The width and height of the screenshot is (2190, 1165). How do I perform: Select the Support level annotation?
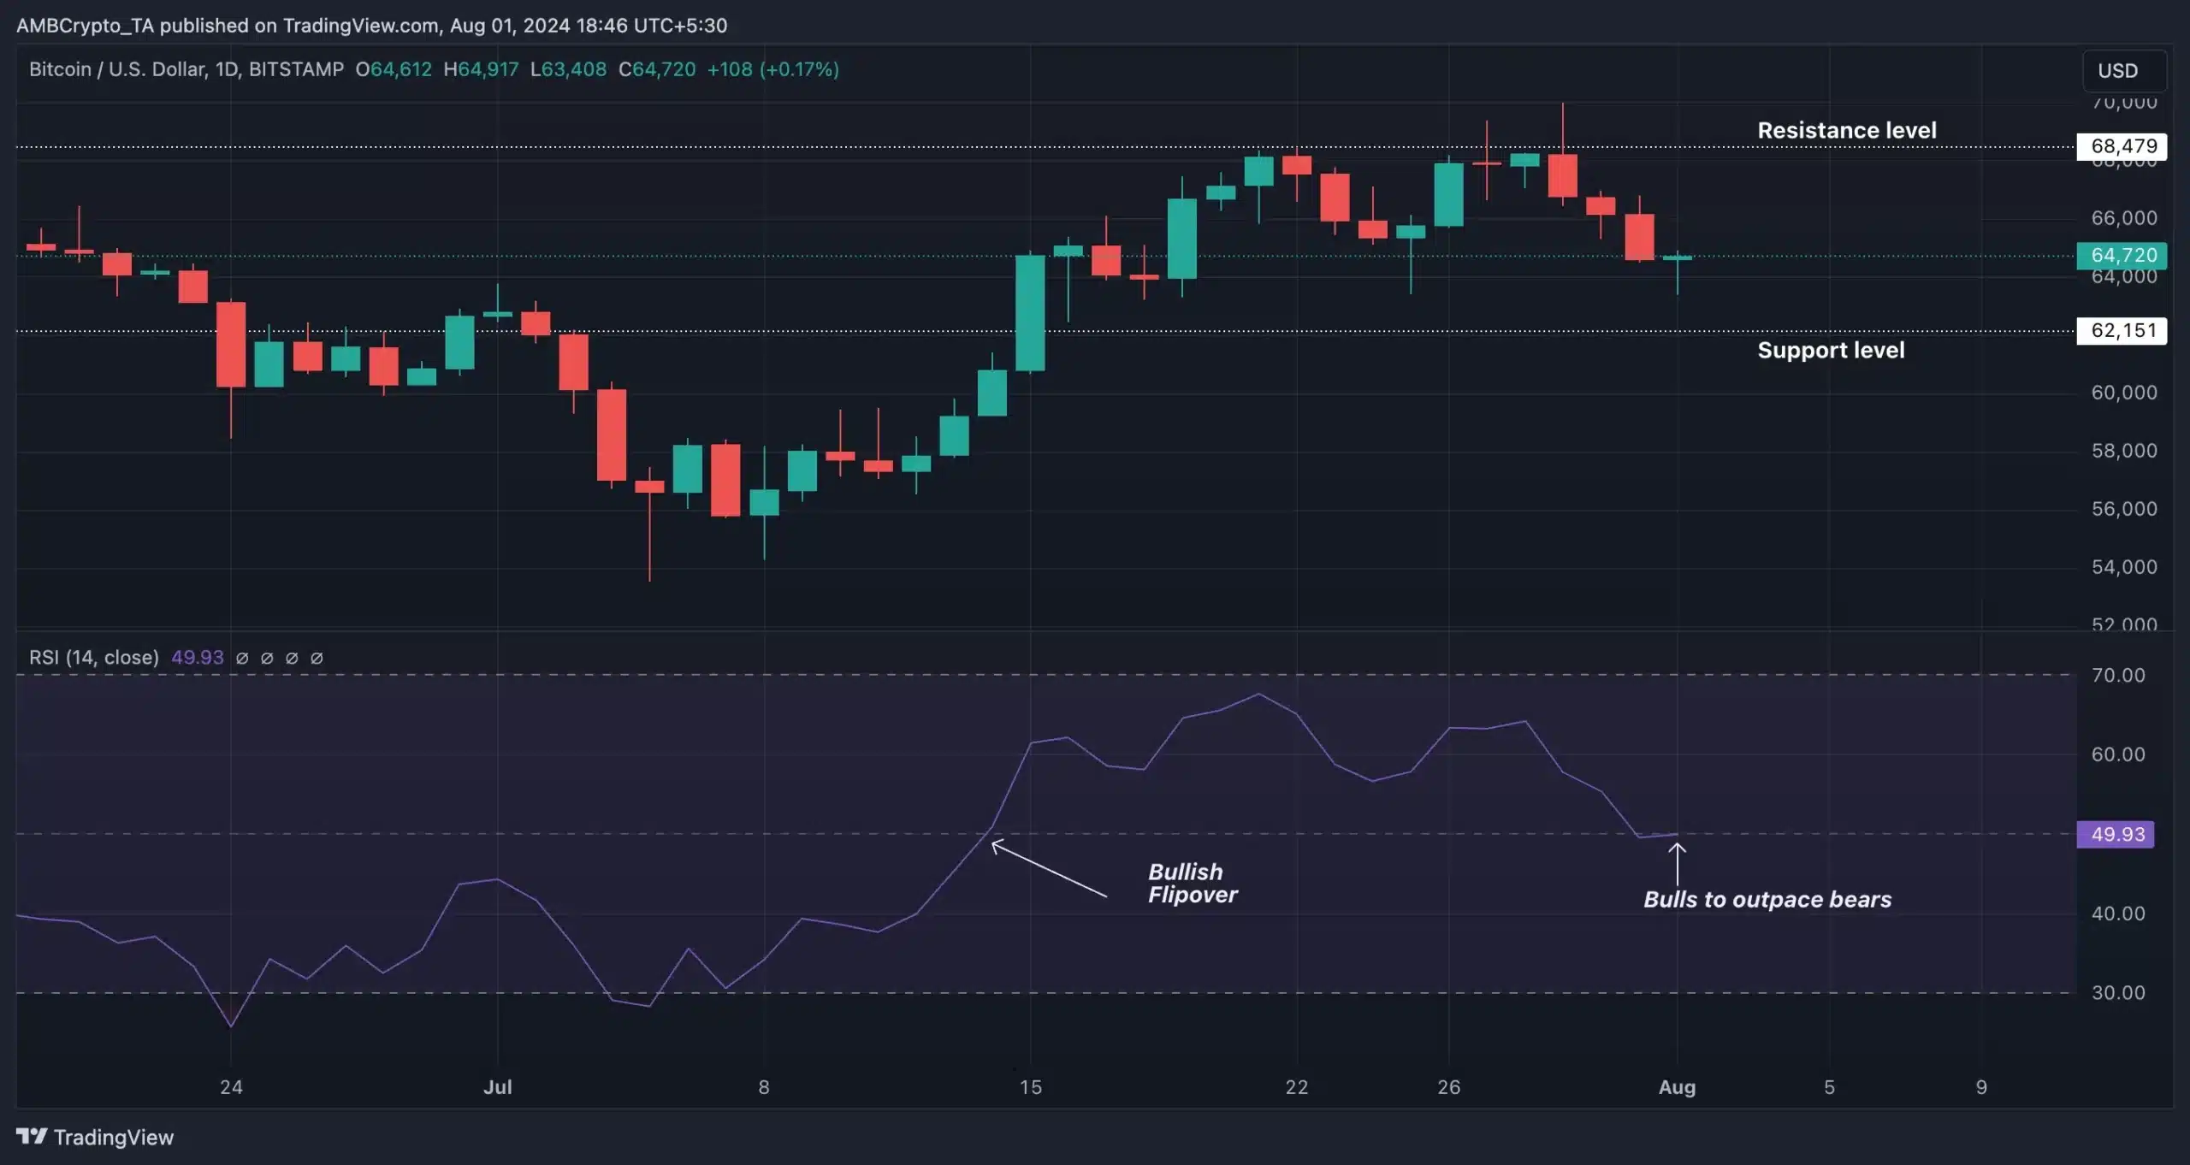(1831, 350)
